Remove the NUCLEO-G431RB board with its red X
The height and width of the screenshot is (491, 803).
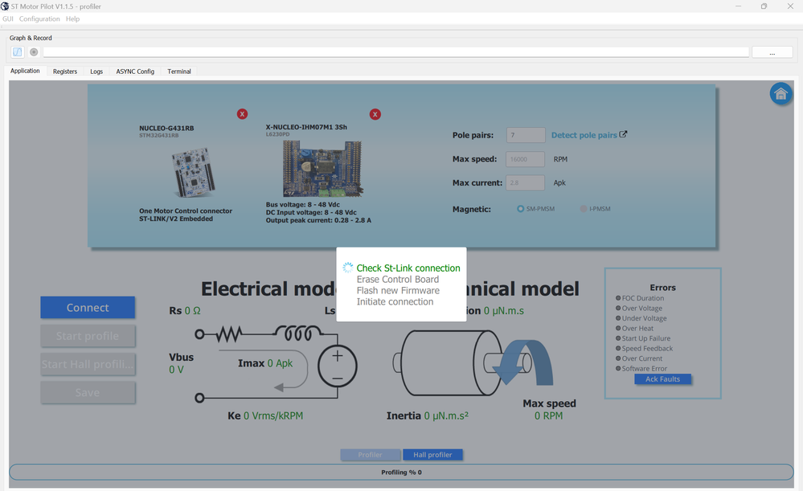pos(242,113)
